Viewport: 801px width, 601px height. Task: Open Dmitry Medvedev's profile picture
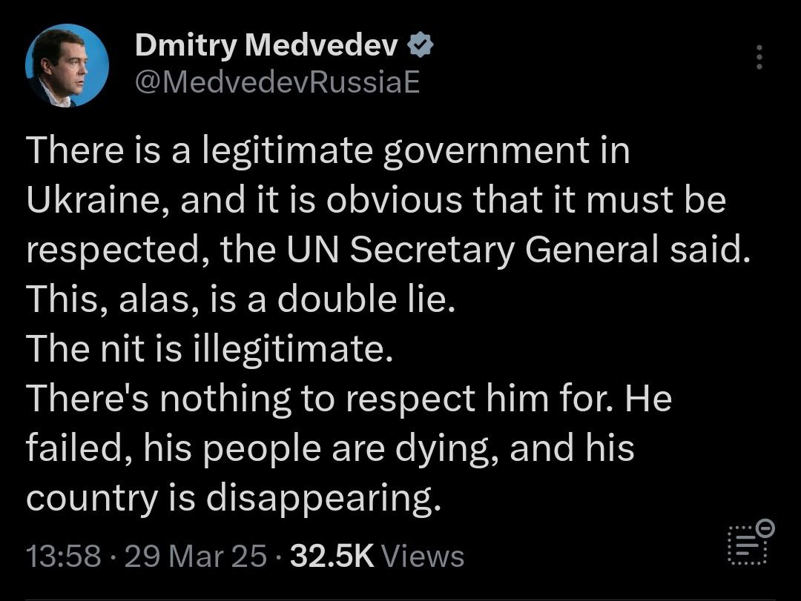pyautogui.click(x=67, y=65)
